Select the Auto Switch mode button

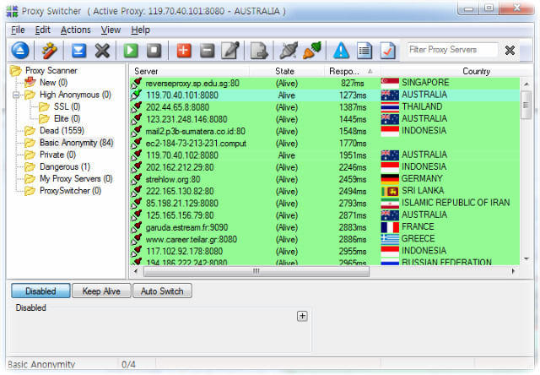click(162, 291)
